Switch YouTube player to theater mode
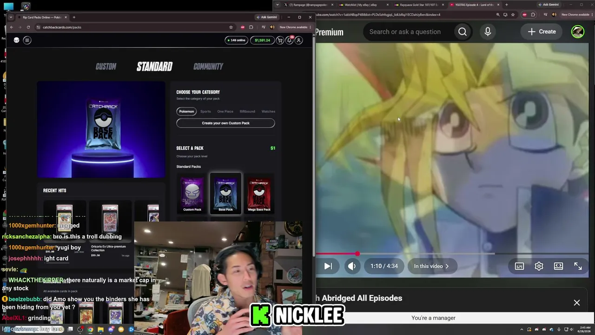Image resolution: width=595 pixels, height=335 pixels. [558, 266]
